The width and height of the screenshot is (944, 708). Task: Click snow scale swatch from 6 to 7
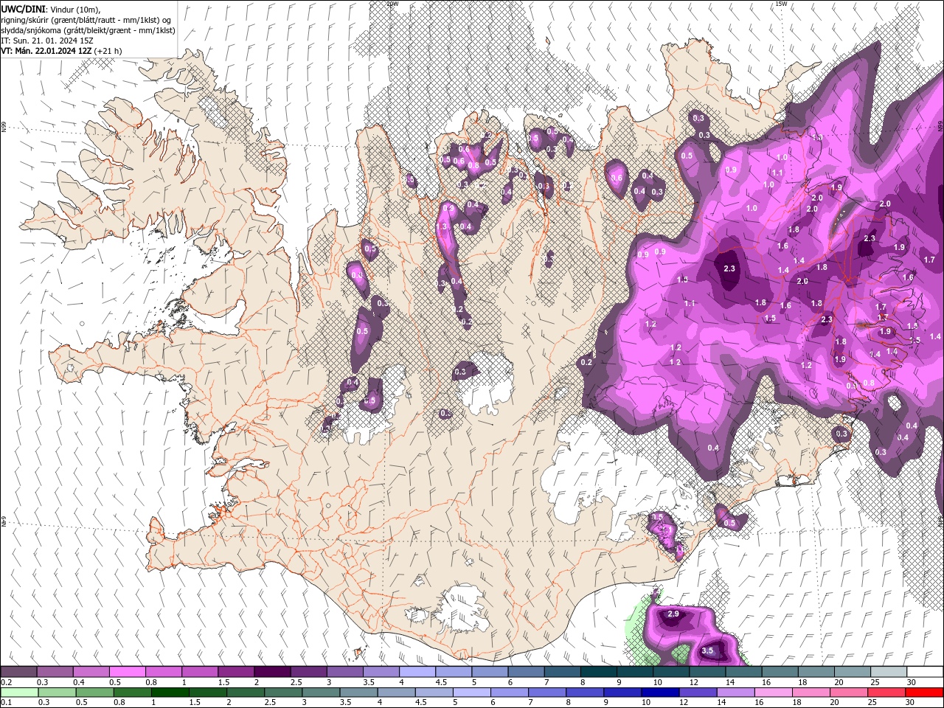click(526, 671)
